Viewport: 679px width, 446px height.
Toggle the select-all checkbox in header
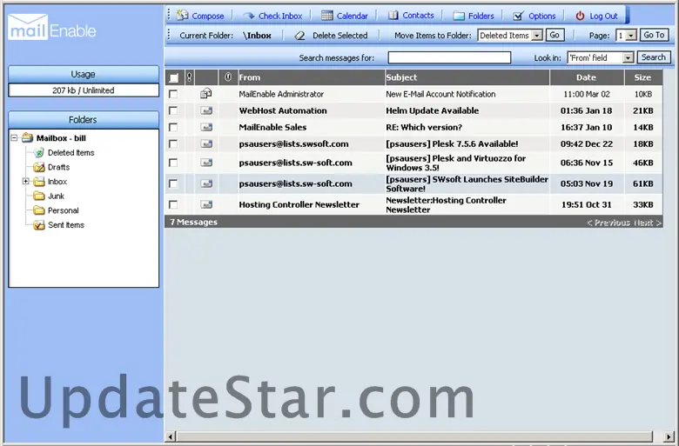pyautogui.click(x=173, y=78)
